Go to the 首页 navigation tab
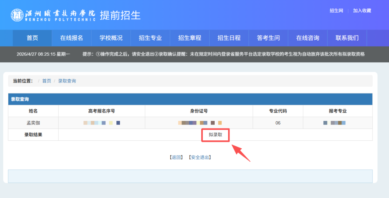 coord(32,38)
